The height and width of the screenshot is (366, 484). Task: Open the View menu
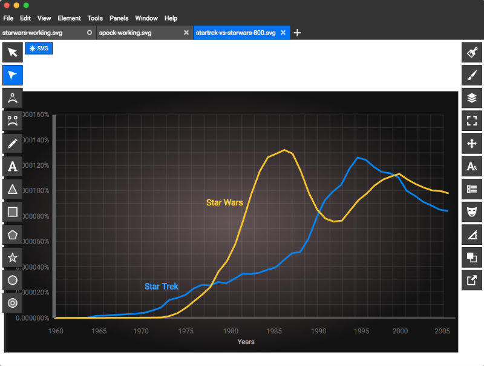pos(44,18)
